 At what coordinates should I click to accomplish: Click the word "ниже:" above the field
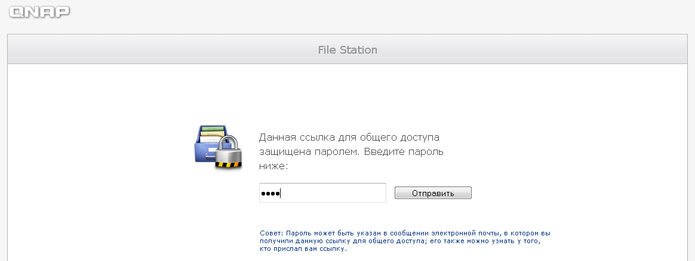[273, 166]
